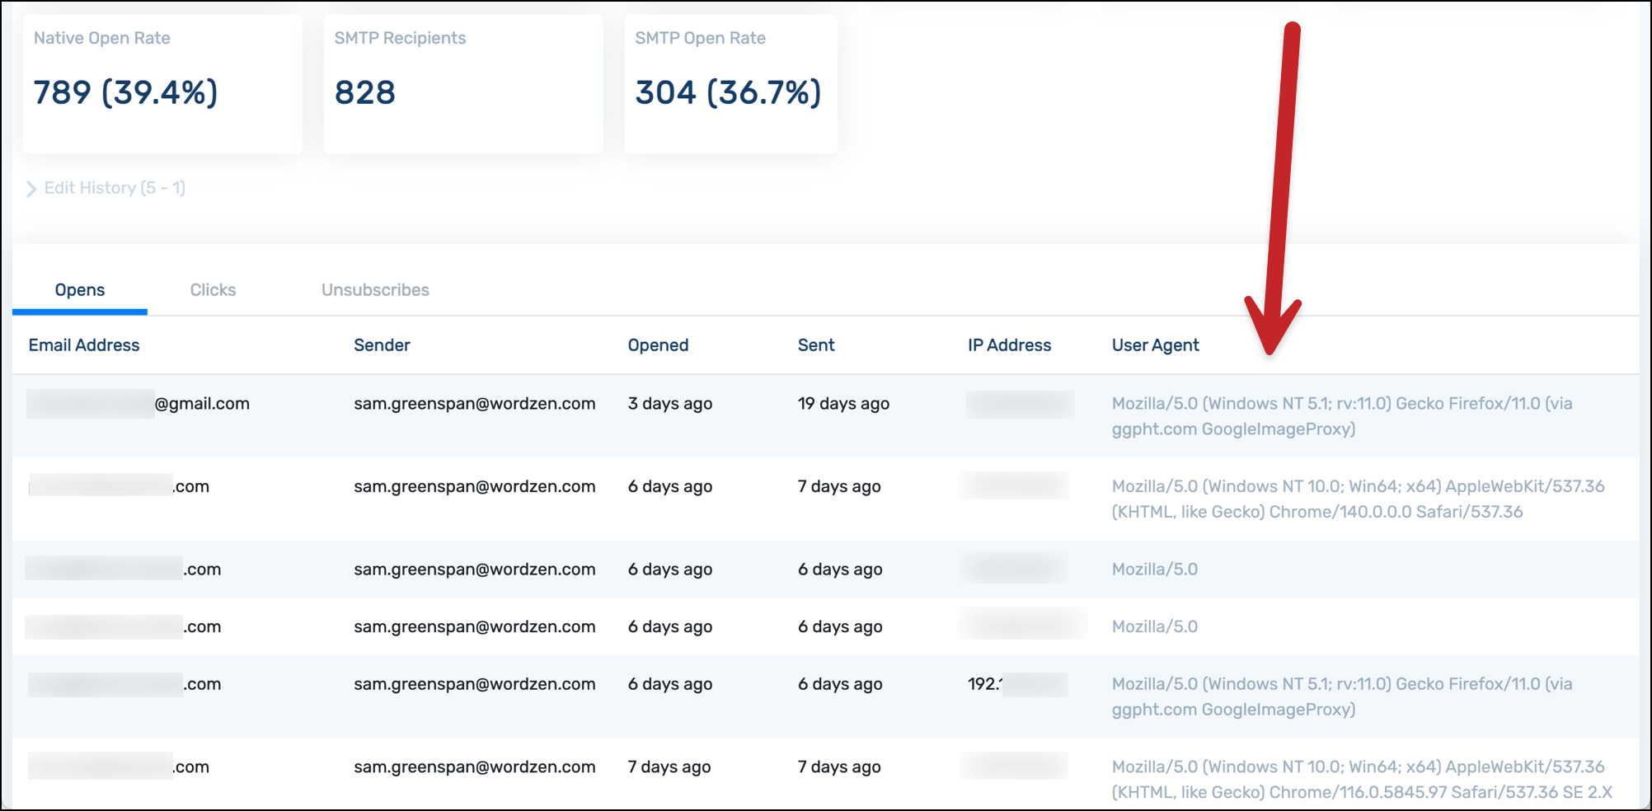Click the IP Address column header
This screenshot has height=811, width=1652.
1009,345
